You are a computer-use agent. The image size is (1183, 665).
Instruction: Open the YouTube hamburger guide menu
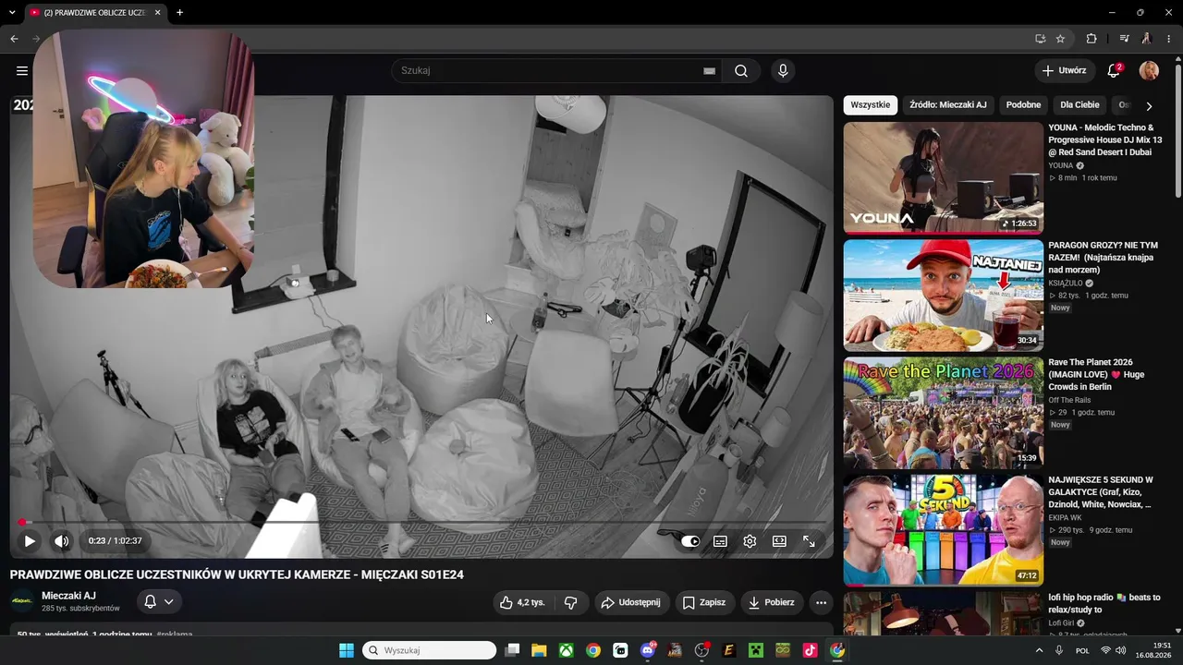(22, 71)
